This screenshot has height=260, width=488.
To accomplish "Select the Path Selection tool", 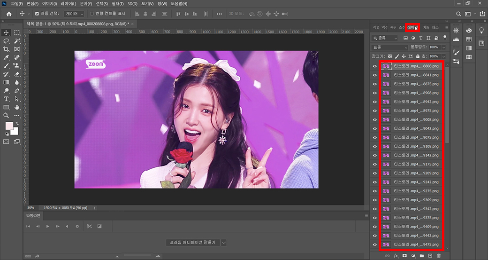I will point(17,99).
